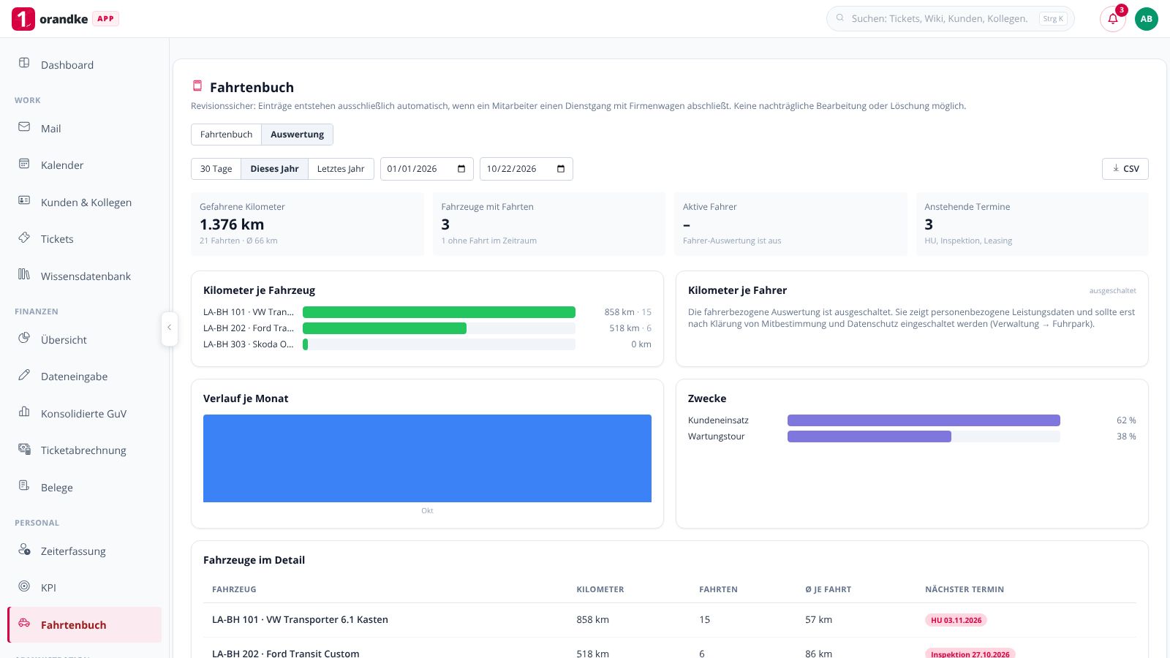Click the green bar for LA-BH 101

click(x=439, y=312)
